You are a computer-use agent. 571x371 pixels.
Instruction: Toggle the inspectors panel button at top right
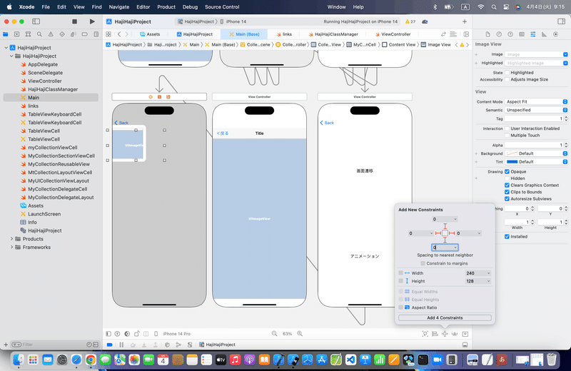[x=561, y=21]
